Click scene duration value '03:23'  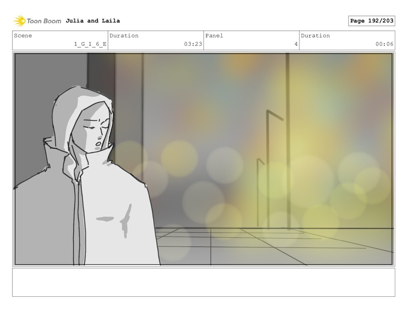pyautogui.click(x=193, y=44)
